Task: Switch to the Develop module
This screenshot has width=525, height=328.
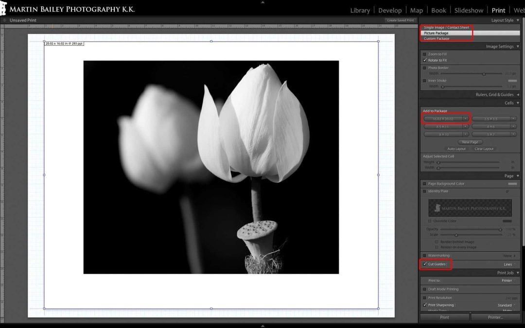Action: [390, 10]
